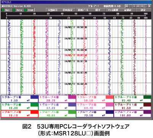153x138 pixels.
Task: Click the pink swatch of channel 8番
Action: tap(110, 105)
